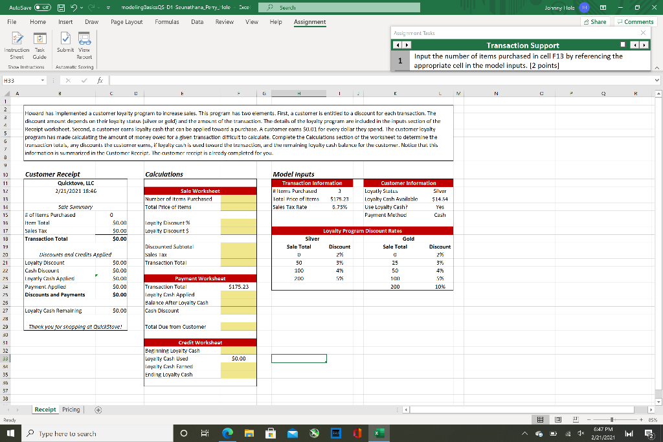Click the zoom out minus button
663x442 pixels.
pyautogui.click(x=588, y=419)
